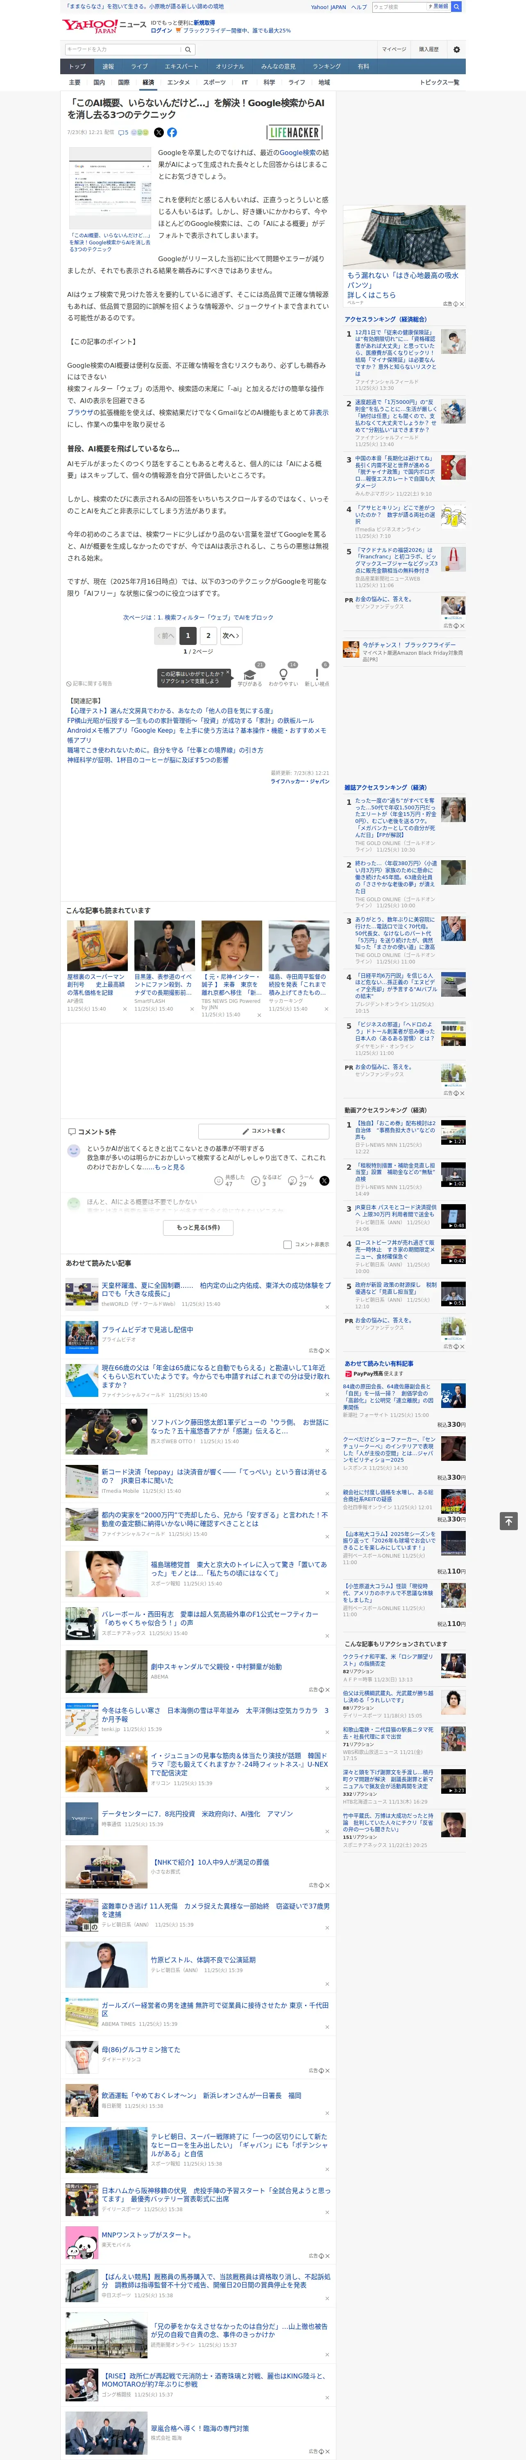Click first commenter's purple avatar icon
Screen dimensions: 526x2460
[x=73, y=1151]
